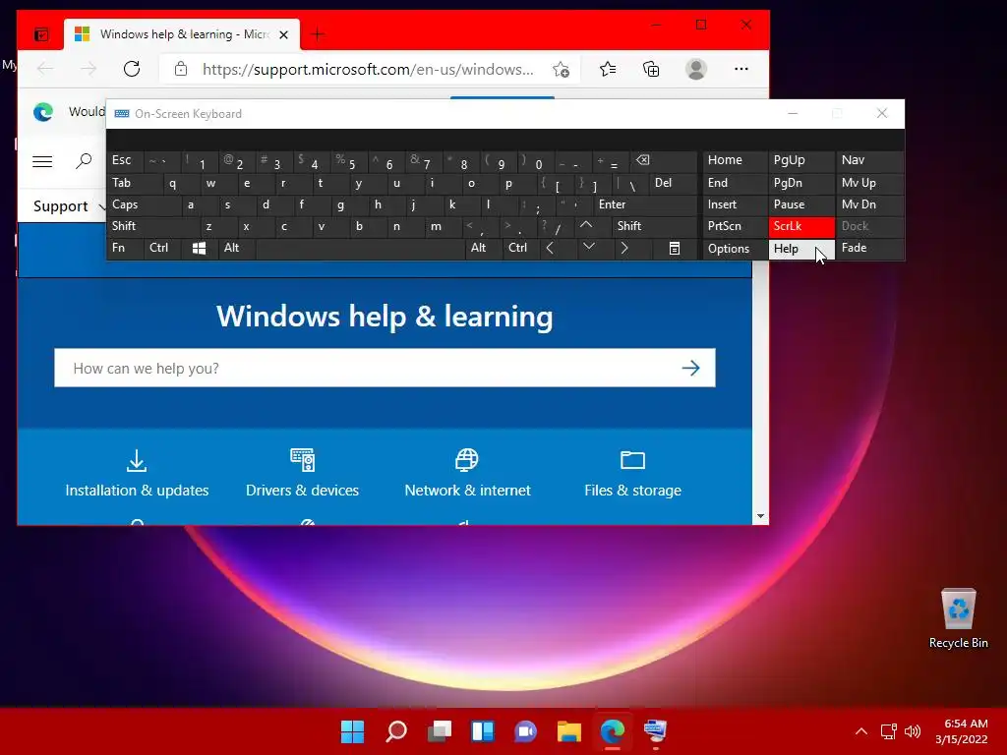Open a new Edge tab
The height and width of the screenshot is (755, 1007).
[318, 34]
